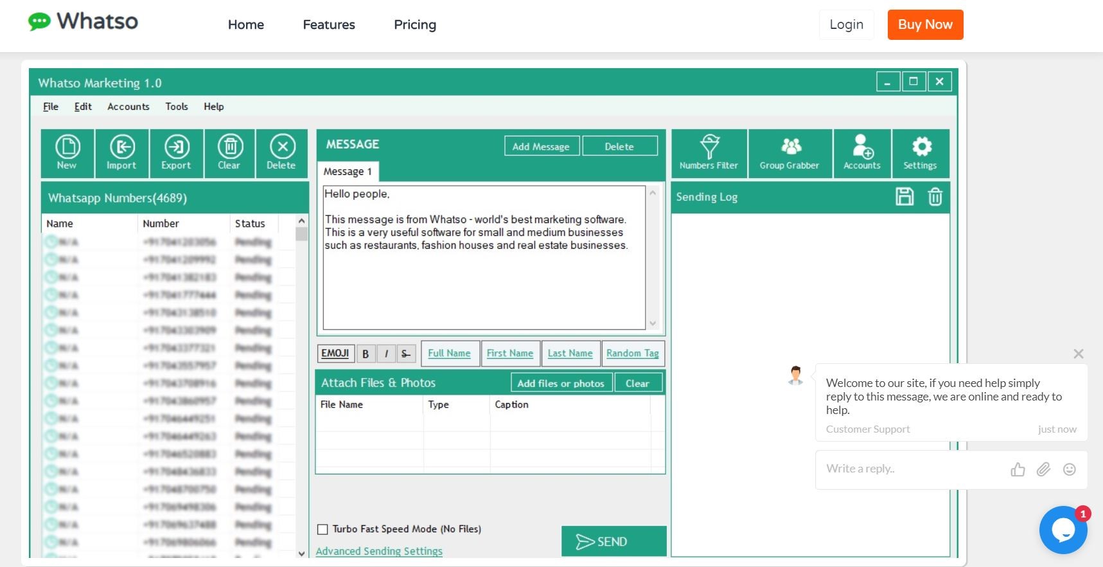Enable Turbo Fast Speed Mode checkbox

[x=322, y=530]
